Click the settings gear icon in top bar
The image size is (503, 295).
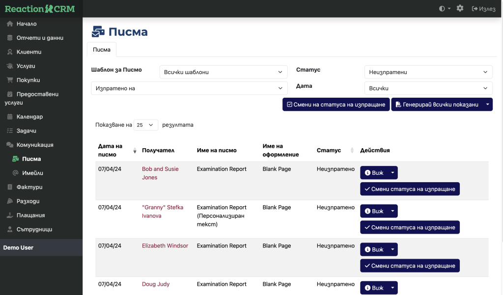pos(460,8)
